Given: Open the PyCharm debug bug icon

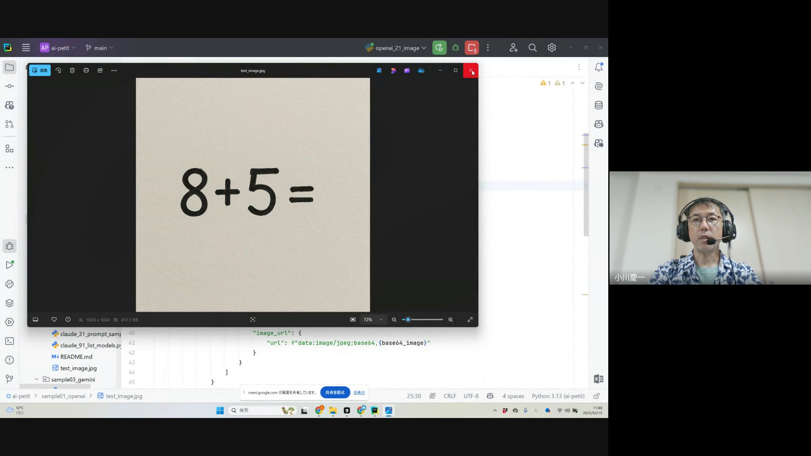Looking at the screenshot, I should [455, 48].
